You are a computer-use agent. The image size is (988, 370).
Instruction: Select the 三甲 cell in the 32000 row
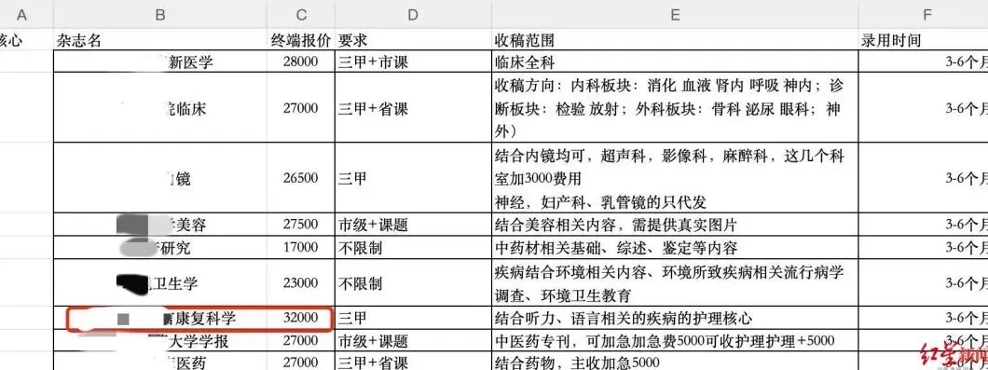point(413,319)
